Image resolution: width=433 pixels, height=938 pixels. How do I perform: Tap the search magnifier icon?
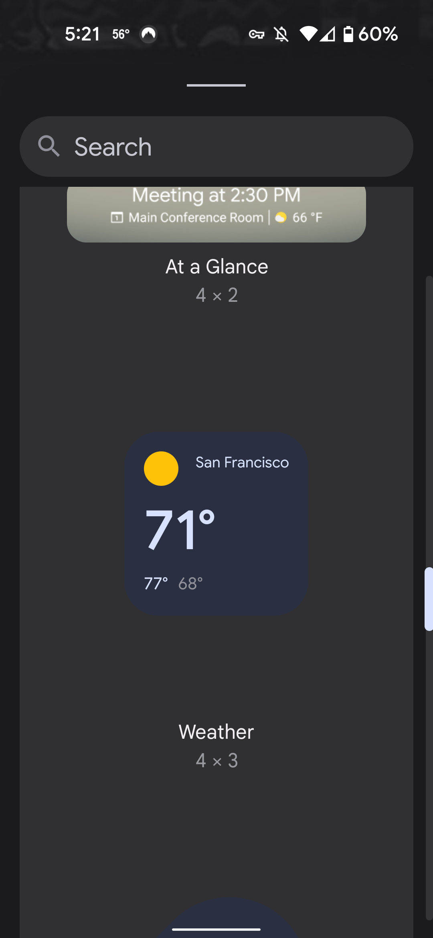49,146
